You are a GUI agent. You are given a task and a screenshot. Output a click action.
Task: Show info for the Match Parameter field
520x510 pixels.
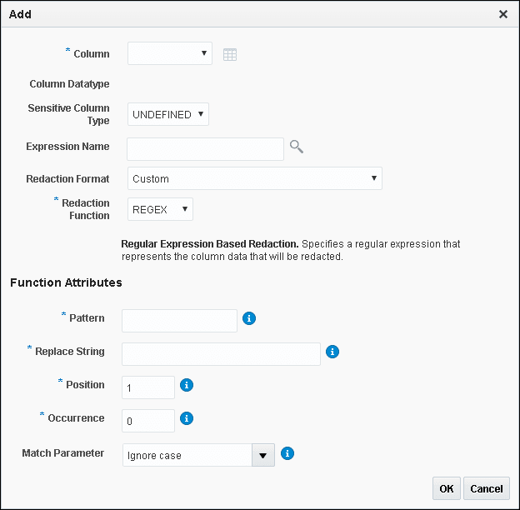[x=287, y=453]
